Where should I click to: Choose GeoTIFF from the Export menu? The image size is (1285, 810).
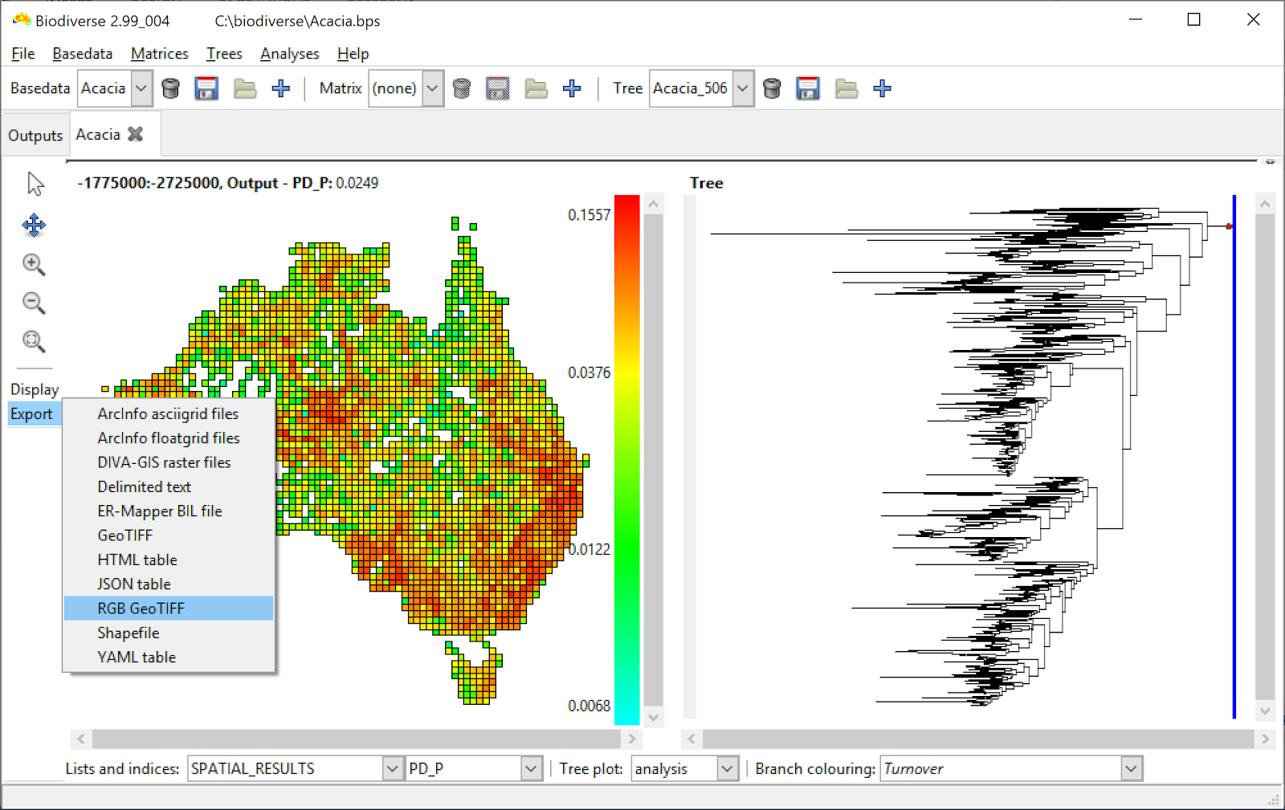[x=124, y=535]
